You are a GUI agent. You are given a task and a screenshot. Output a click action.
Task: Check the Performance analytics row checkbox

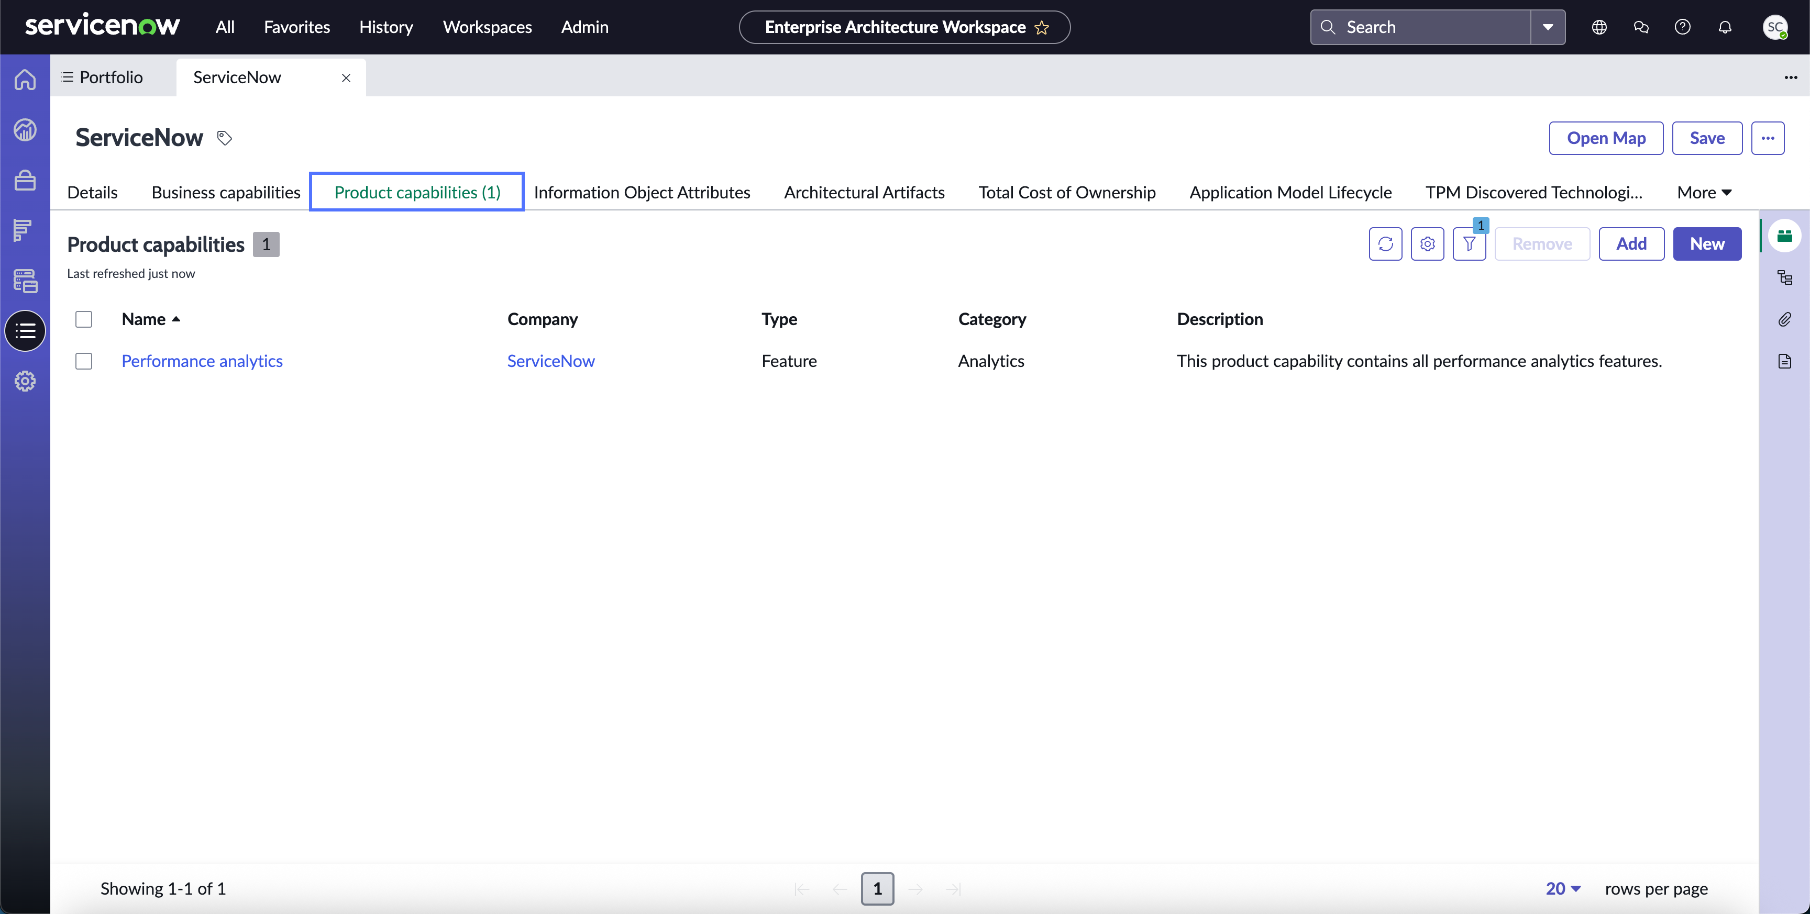click(x=84, y=361)
